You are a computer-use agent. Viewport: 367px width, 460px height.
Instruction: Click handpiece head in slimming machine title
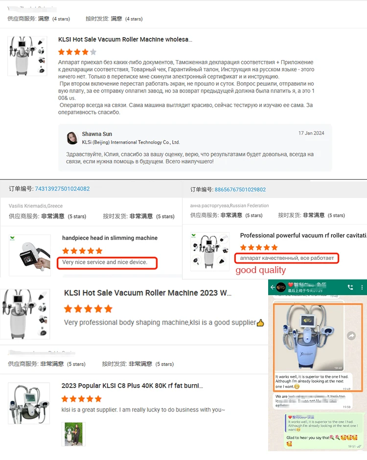110,238
